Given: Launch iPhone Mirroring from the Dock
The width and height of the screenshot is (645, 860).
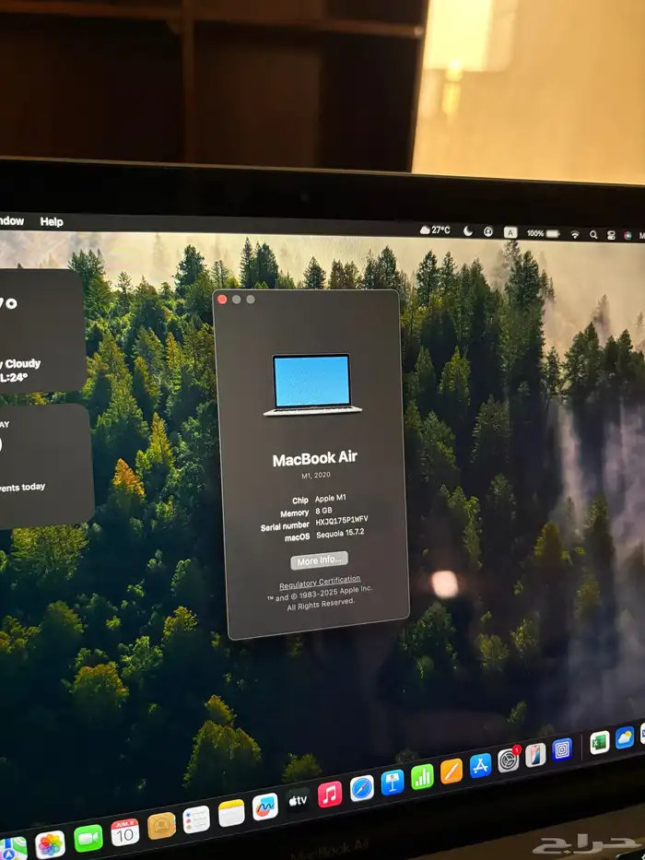Looking at the screenshot, I should click(x=535, y=755).
